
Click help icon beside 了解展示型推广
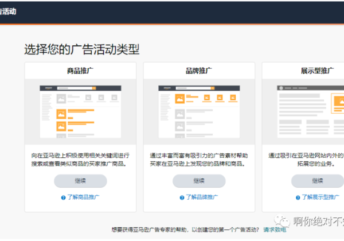298,197
